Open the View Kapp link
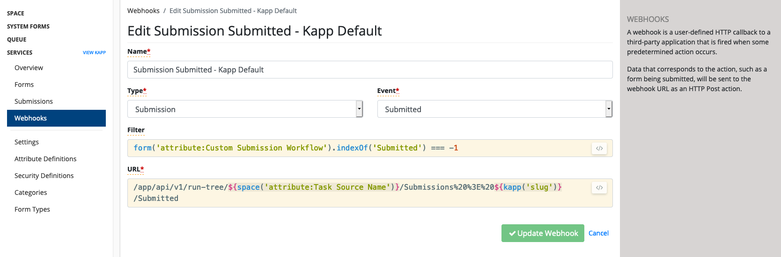The height and width of the screenshot is (257, 781). tap(94, 53)
